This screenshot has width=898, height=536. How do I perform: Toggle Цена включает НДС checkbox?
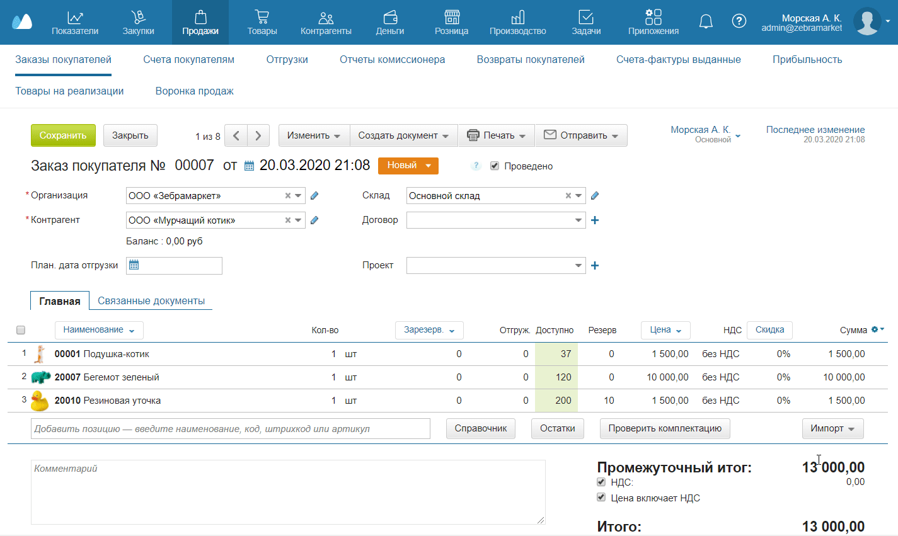601,498
